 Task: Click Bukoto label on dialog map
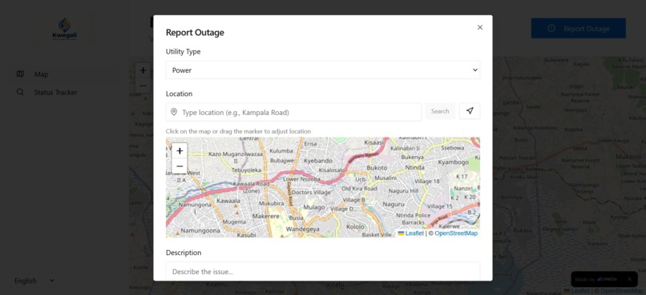[377, 168]
